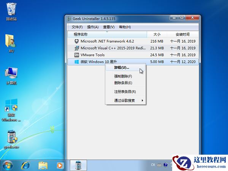Open the 帮助(H) menu
The width and height of the screenshot is (228, 171).
click(125, 27)
